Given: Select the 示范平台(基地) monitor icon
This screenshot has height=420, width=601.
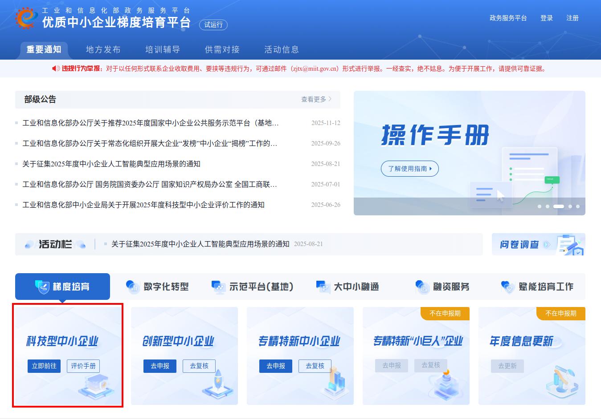Looking at the screenshot, I should coord(218,287).
